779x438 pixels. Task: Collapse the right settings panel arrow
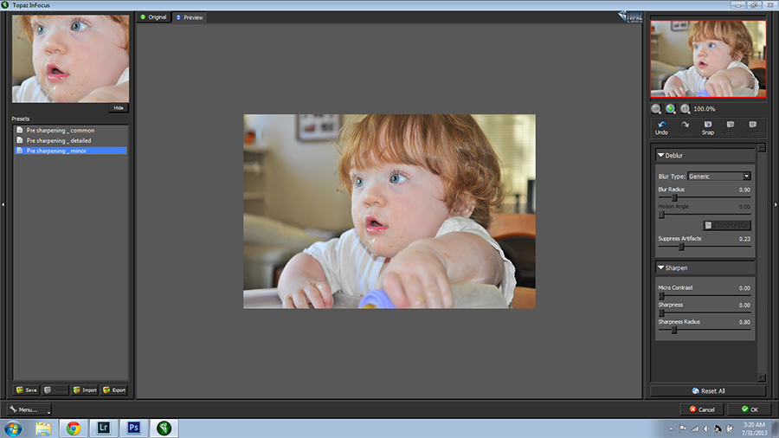pos(775,204)
